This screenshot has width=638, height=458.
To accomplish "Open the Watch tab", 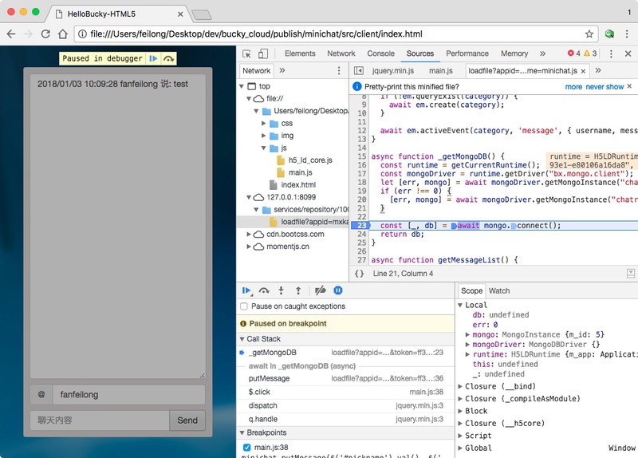I will (x=499, y=290).
